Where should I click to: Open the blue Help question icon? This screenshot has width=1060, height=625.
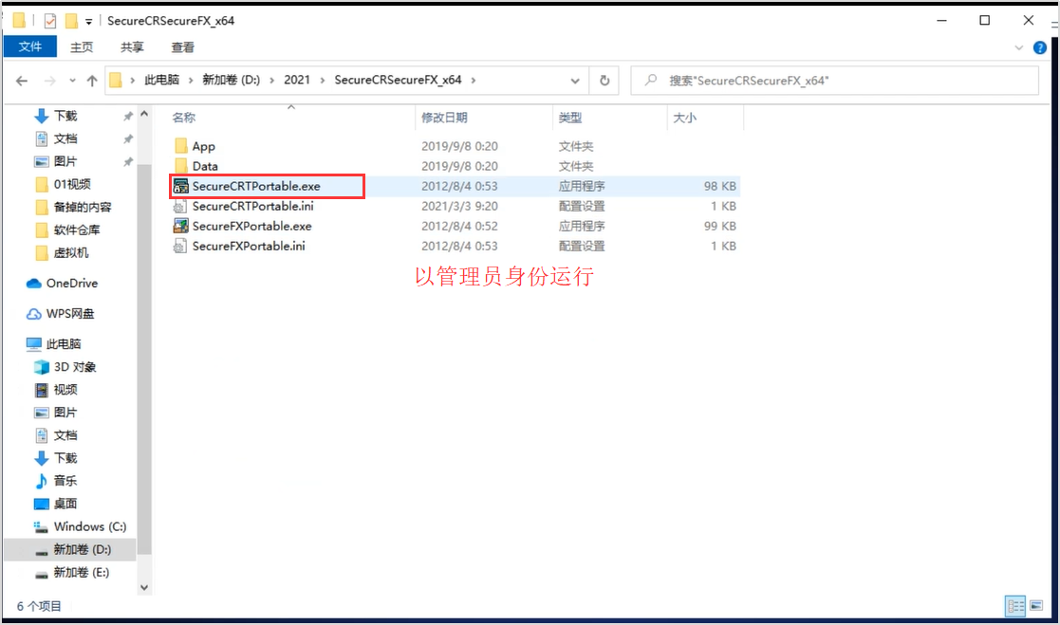pos(1040,47)
